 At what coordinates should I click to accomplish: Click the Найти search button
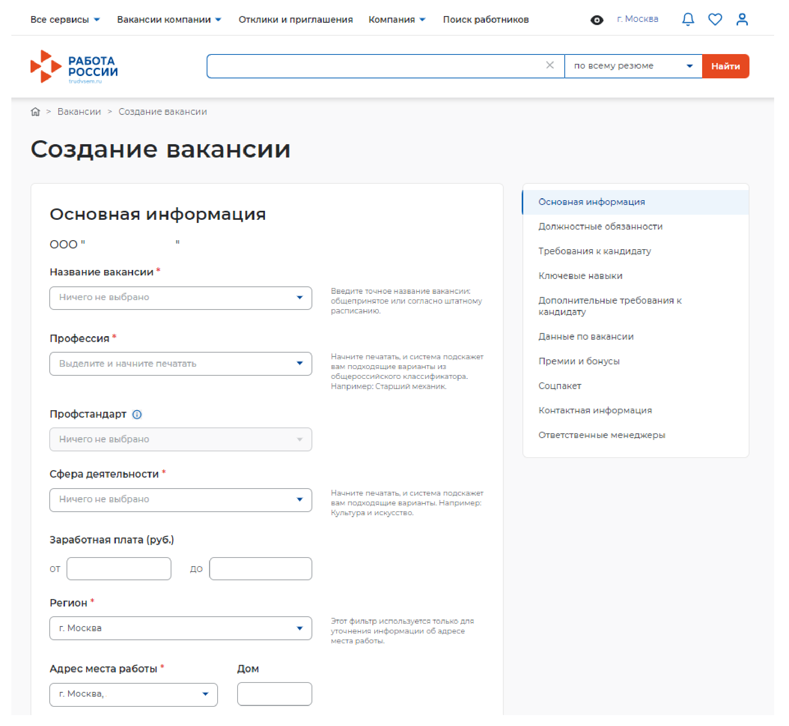pyautogui.click(x=726, y=66)
